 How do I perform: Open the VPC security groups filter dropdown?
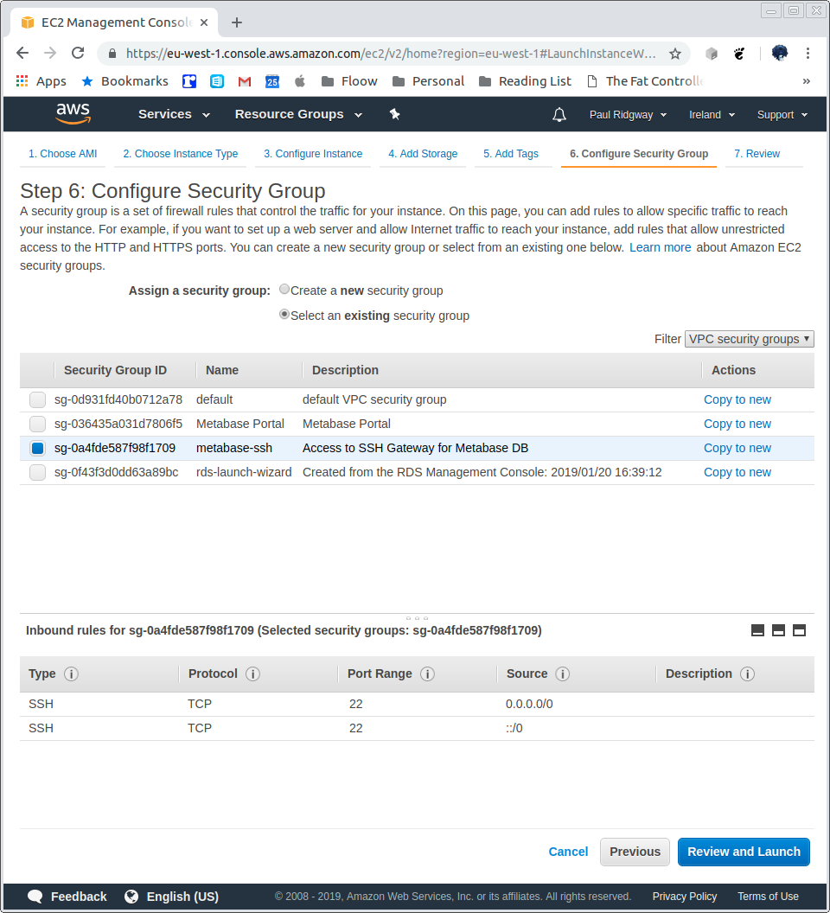tap(749, 339)
